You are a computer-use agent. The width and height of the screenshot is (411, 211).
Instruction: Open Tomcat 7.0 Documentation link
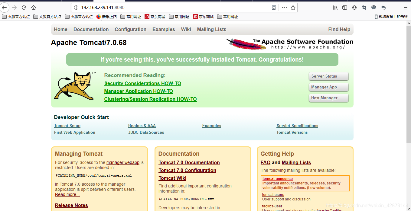pyautogui.click(x=189, y=162)
